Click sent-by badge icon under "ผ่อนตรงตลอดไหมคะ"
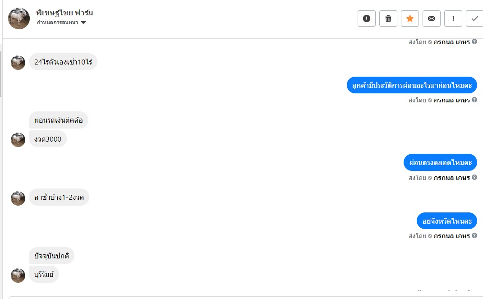Image resolution: width=483 pixels, height=299 pixels. tap(430, 178)
